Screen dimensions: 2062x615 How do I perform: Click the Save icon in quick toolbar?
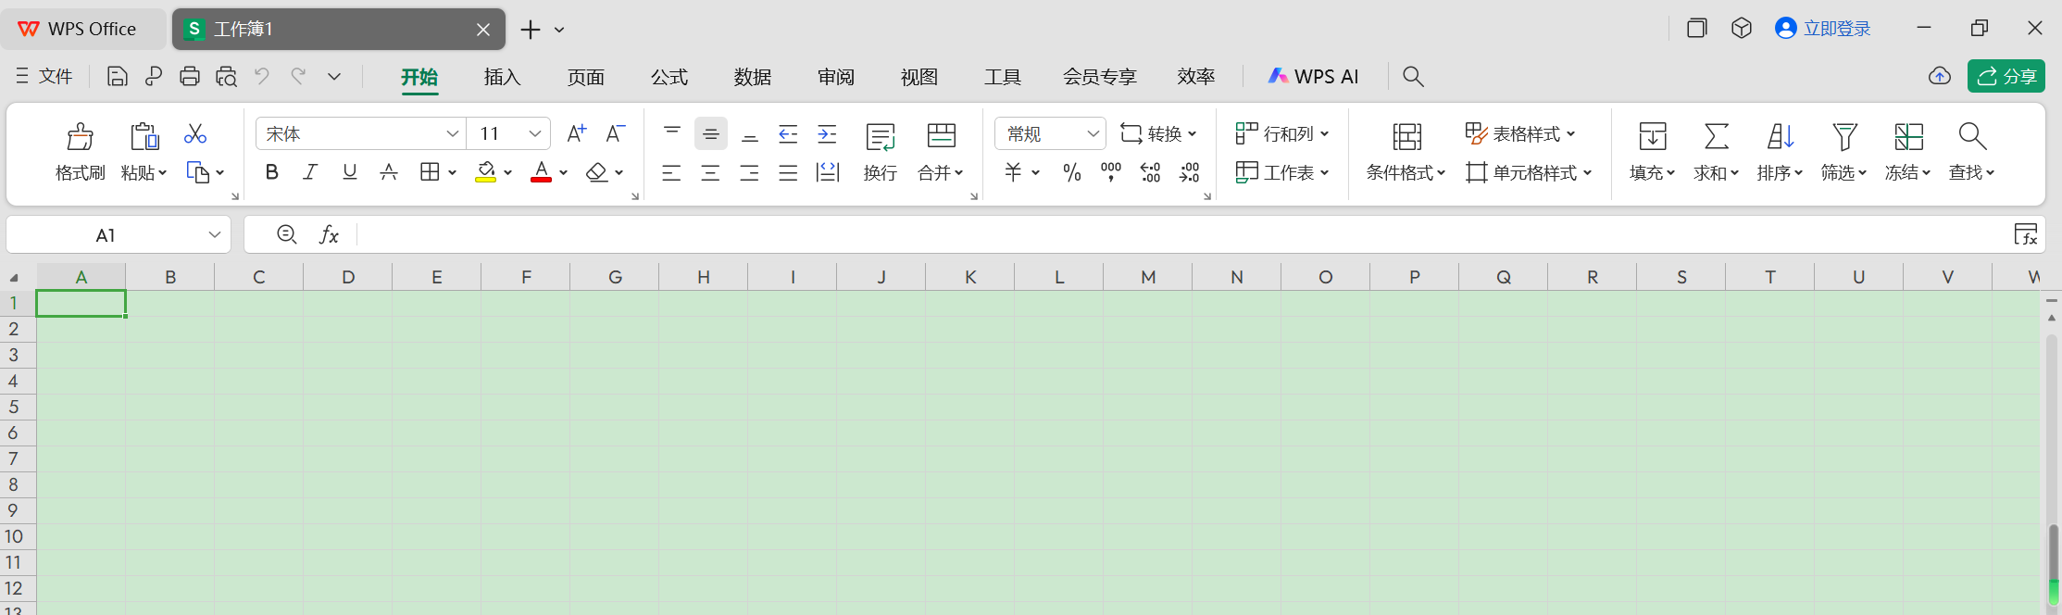point(117,76)
